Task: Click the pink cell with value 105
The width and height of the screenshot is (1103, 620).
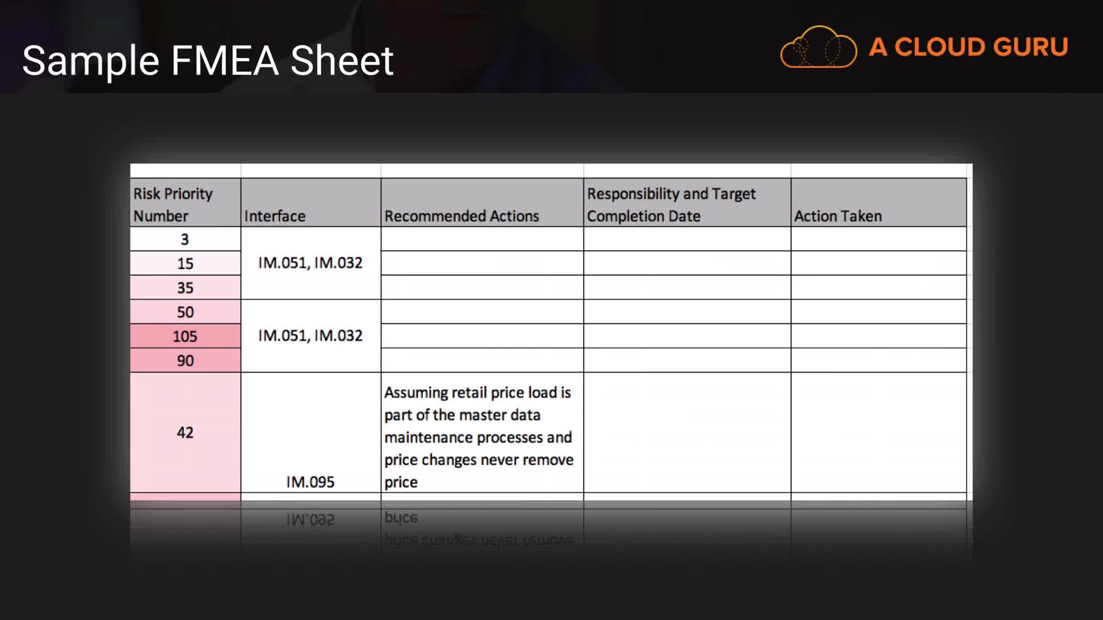Action: pyautogui.click(x=185, y=336)
